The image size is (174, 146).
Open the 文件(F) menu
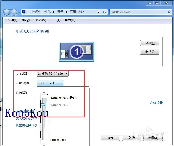[x=12, y=20]
